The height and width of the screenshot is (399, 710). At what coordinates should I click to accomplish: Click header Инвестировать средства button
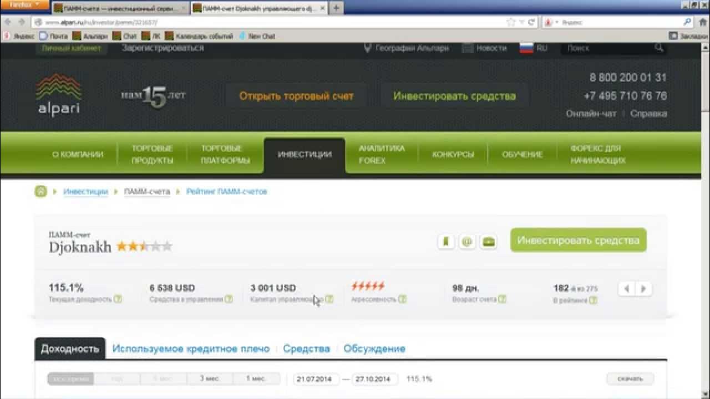pyautogui.click(x=454, y=96)
